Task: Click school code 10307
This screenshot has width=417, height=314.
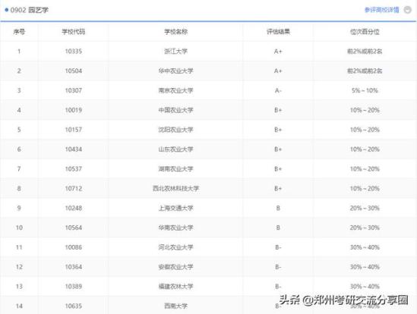Action: coord(74,90)
